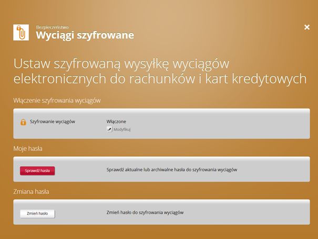318x239 pixels.
Task: Click the text Zmień hasło do szyfrowania wyciągów
Action: tap(145, 212)
